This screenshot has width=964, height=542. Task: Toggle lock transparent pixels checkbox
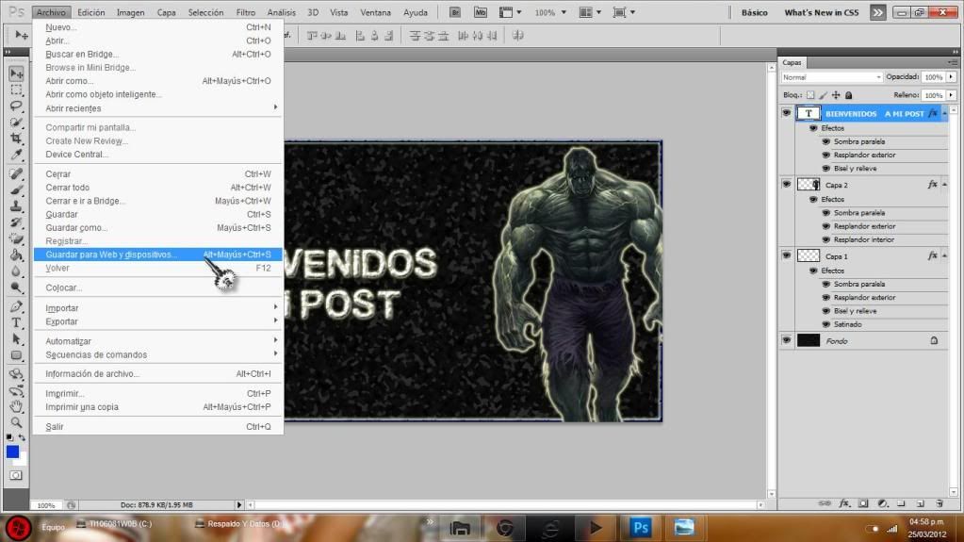click(810, 95)
